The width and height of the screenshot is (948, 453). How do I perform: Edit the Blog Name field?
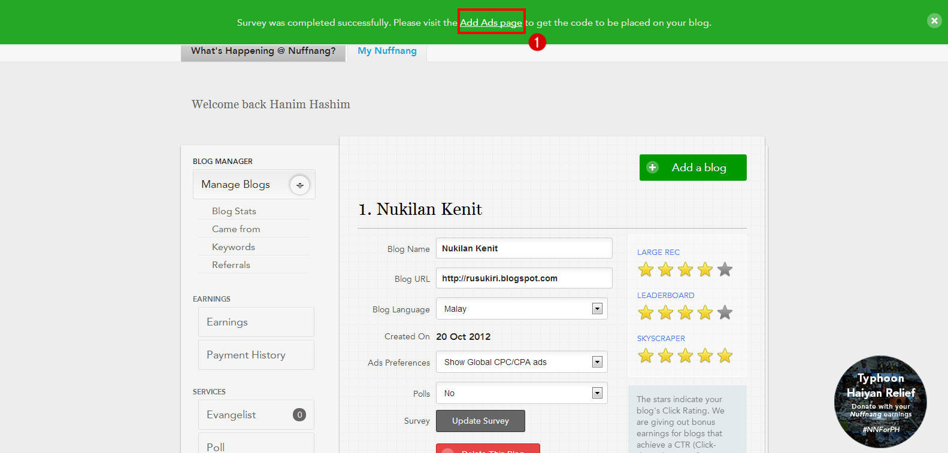tap(524, 248)
